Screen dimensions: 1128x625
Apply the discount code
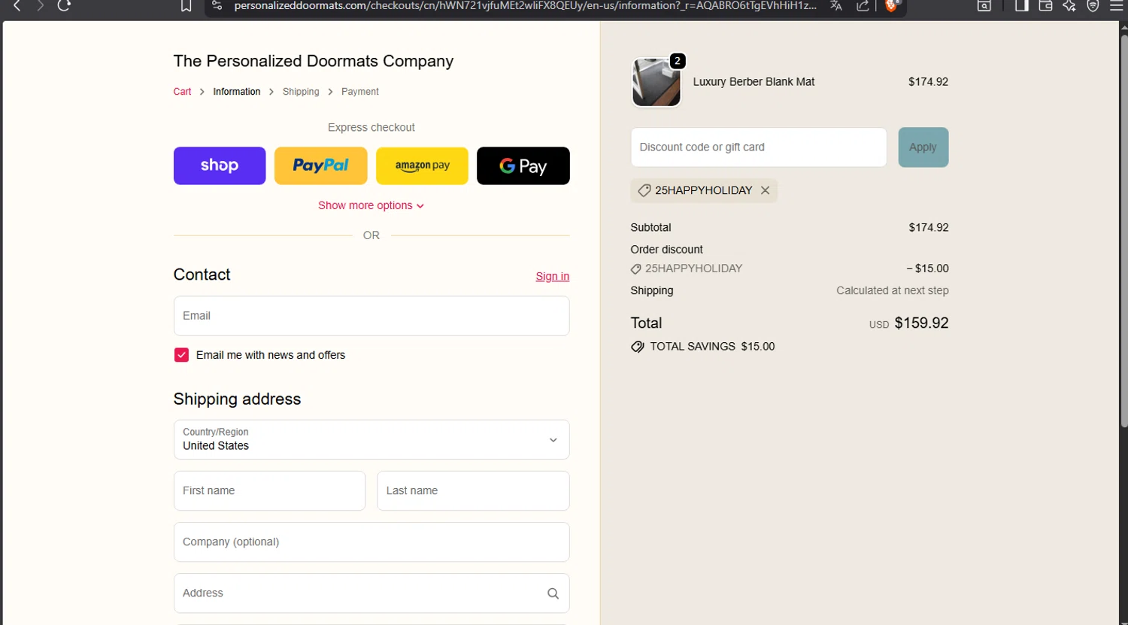click(923, 147)
